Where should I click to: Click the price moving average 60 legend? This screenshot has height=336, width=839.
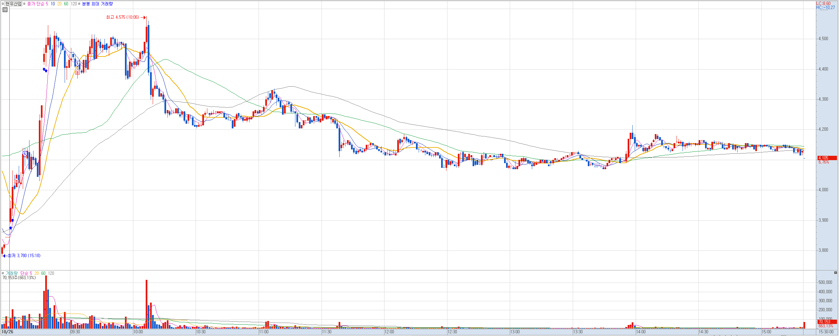(66, 4)
